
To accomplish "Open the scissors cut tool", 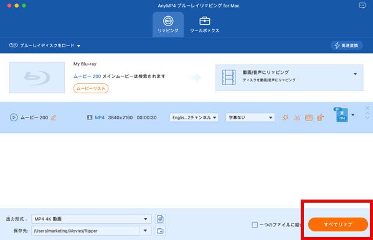I will (297, 118).
